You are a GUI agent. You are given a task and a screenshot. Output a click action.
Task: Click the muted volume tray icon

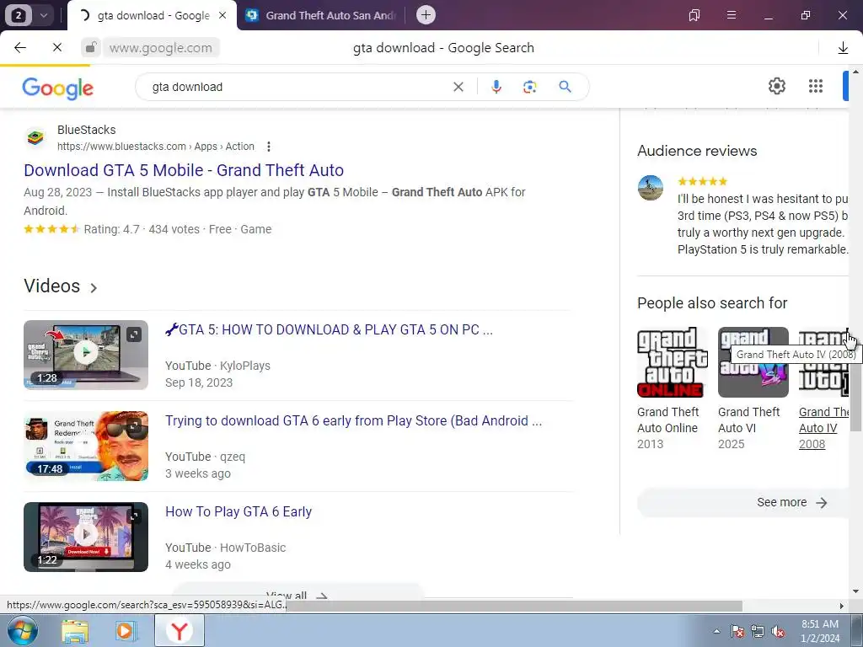coord(778,631)
